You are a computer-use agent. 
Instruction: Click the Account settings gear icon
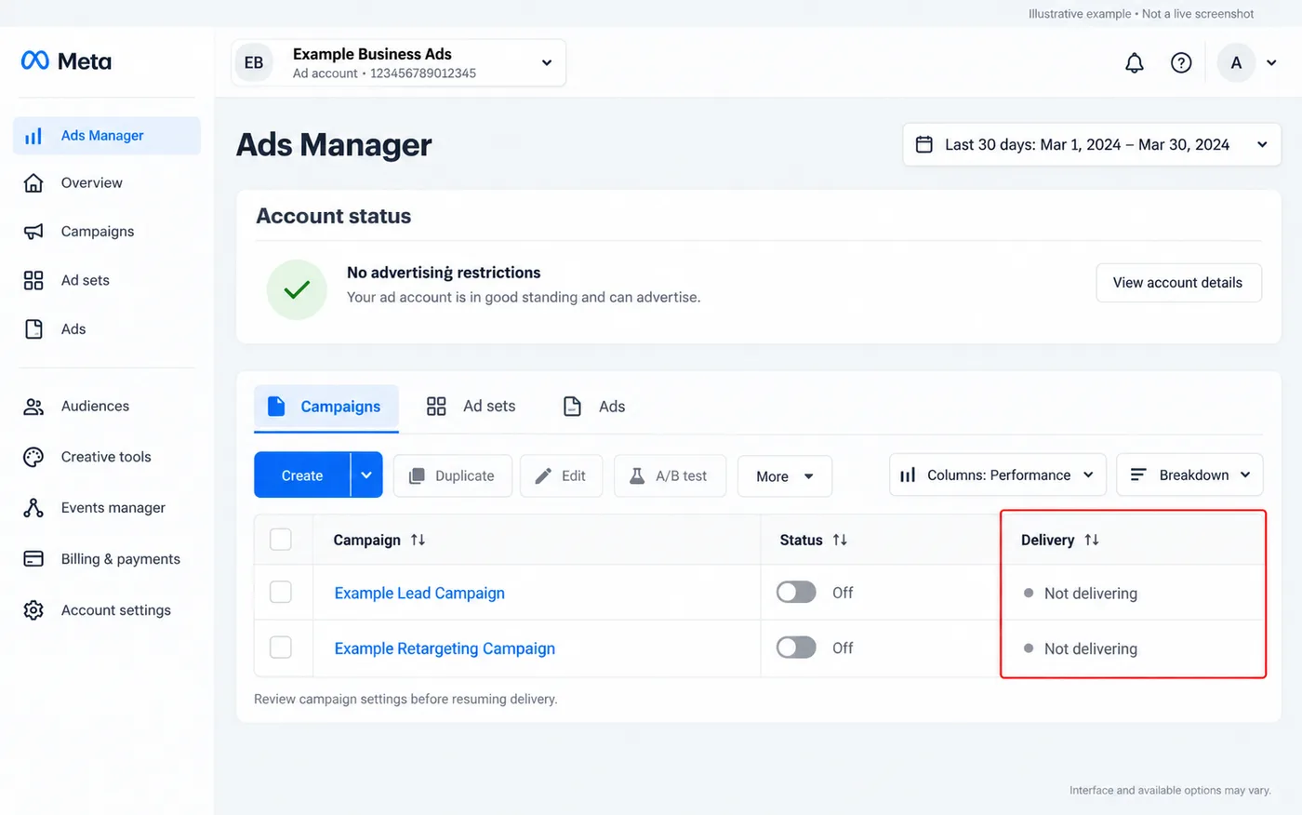[x=33, y=610]
